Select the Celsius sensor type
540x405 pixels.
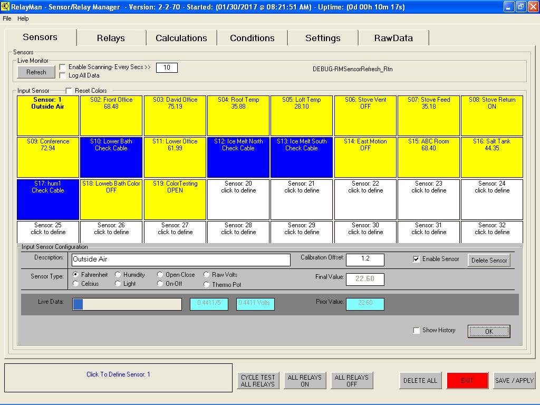click(x=76, y=284)
